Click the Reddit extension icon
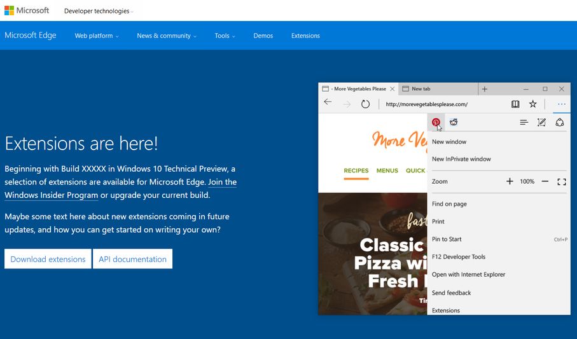The image size is (577, 339). click(454, 122)
